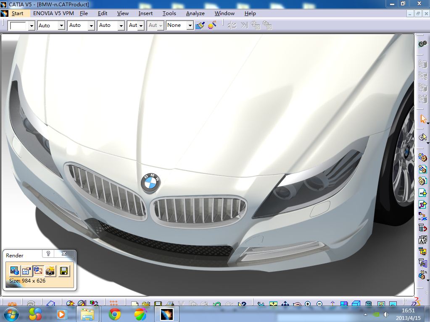Click the gears workbench icon at top right
This screenshot has height=322, width=430.
pyautogui.click(x=422, y=44)
